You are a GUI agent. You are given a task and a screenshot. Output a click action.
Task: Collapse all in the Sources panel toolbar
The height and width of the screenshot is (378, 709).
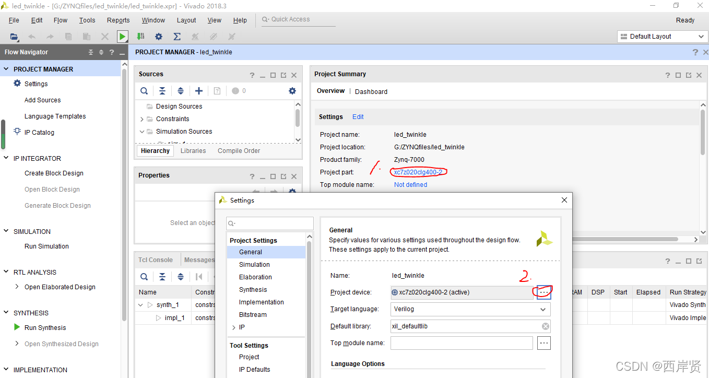tap(162, 91)
